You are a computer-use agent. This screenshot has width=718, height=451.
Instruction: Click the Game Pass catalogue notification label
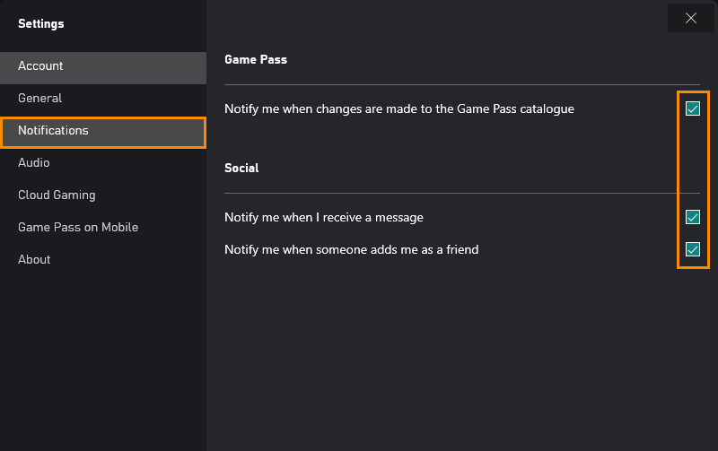pyautogui.click(x=399, y=108)
